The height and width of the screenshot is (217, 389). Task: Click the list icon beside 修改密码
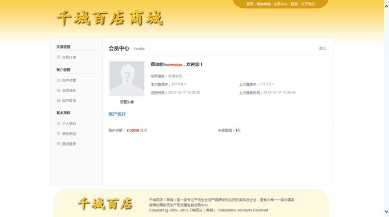point(58,133)
